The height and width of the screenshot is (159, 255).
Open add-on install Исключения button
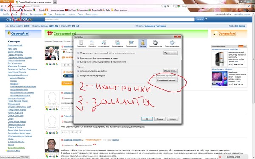coord(170,53)
